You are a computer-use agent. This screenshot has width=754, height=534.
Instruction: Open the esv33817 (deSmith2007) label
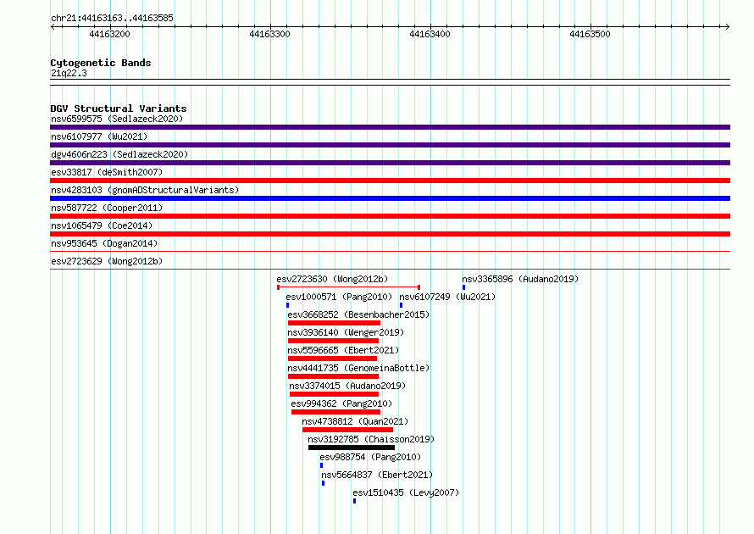pyautogui.click(x=107, y=172)
